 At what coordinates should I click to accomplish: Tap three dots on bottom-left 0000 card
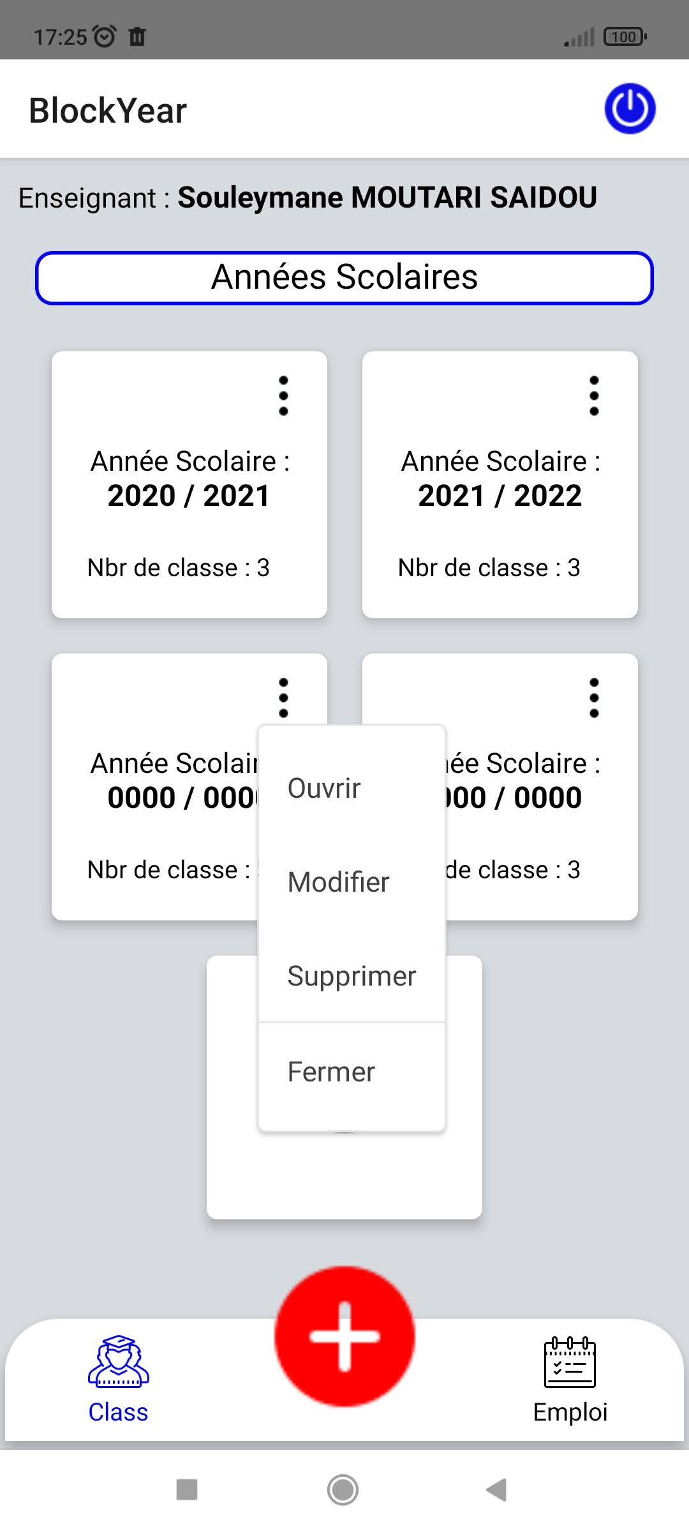click(x=284, y=698)
